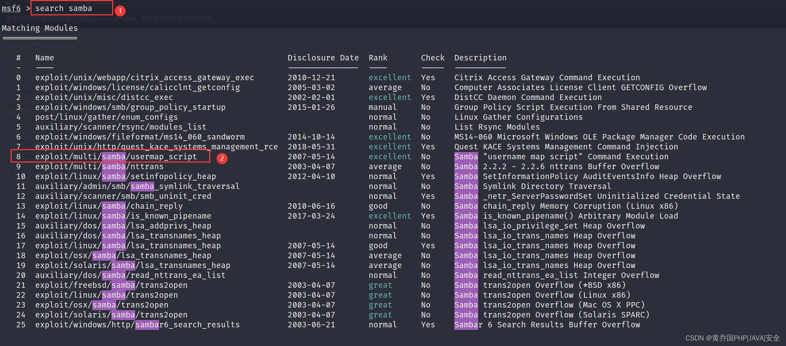Click disclosure date 2018-05-31
Screen dimensions: 786x346
tap(311, 147)
